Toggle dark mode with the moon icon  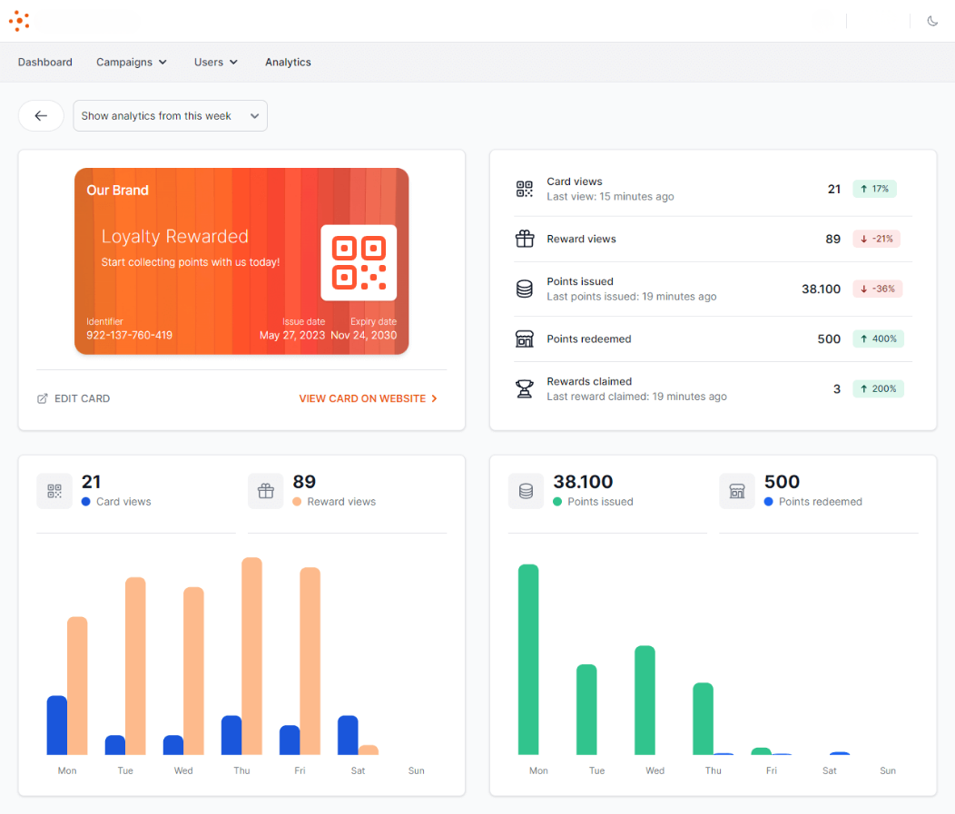pyautogui.click(x=932, y=21)
